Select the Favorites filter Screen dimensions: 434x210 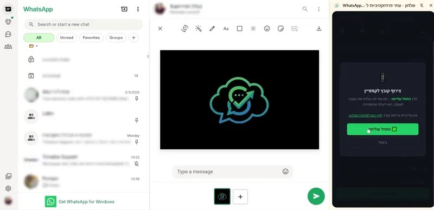click(x=91, y=37)
